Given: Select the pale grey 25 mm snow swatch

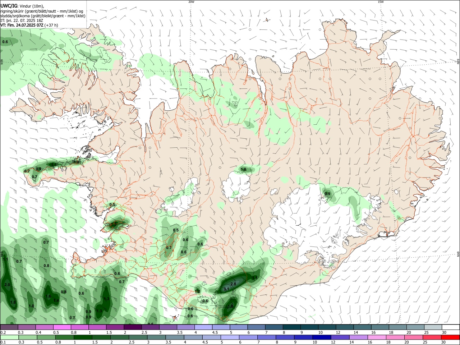Looking at the screenshot, I should pos(433,327).
